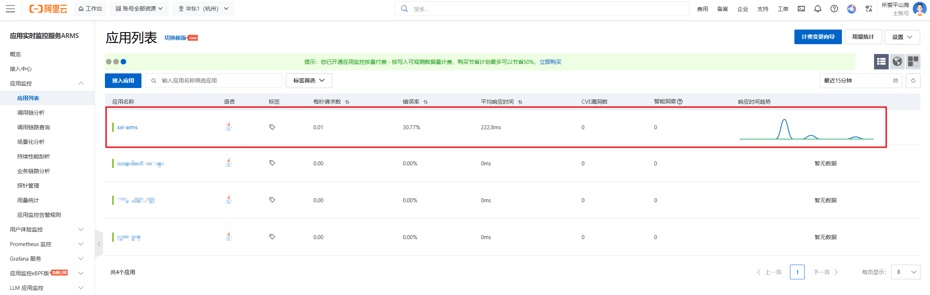
Task: Open the Fees menu in top bar
Action: point(702,9)
